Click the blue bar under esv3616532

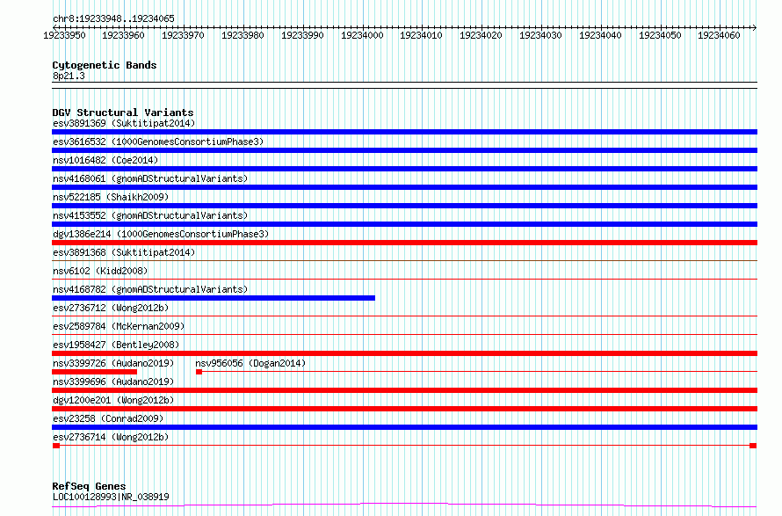click(404, 150)
